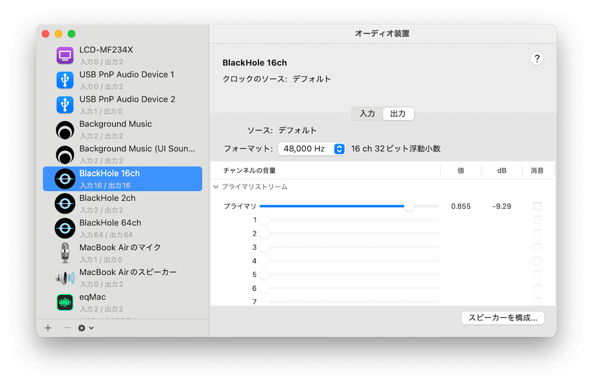The image size is (593, 385).
Task: Click the 入力16 / 出力16 label
Action: 105,185
